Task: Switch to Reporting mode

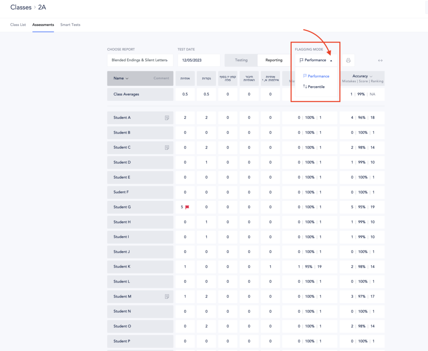Action: click(274, 60)
